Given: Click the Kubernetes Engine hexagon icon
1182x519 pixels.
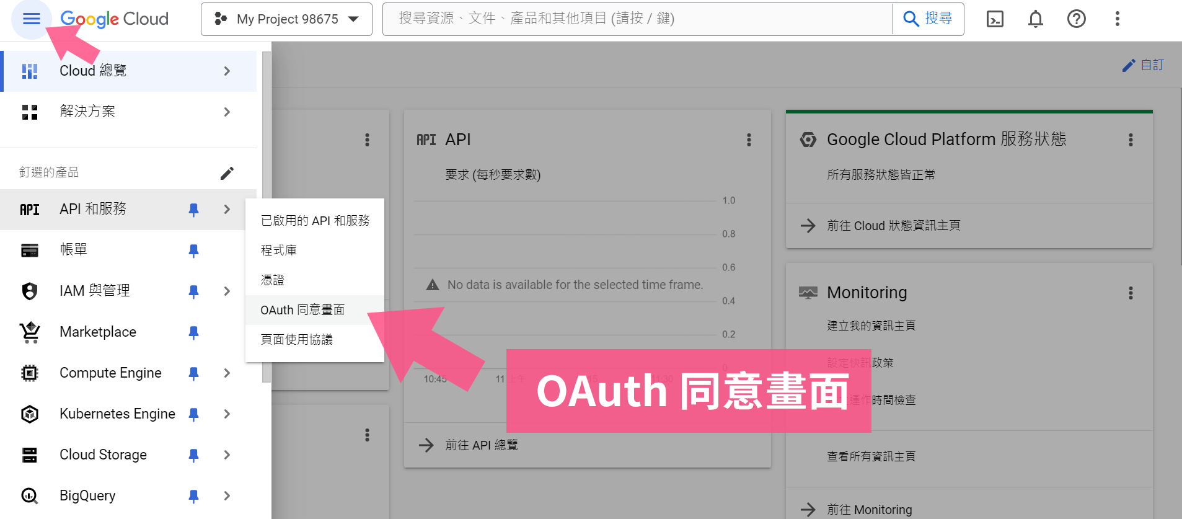Looking at the screenshot, I should (30, 414).
